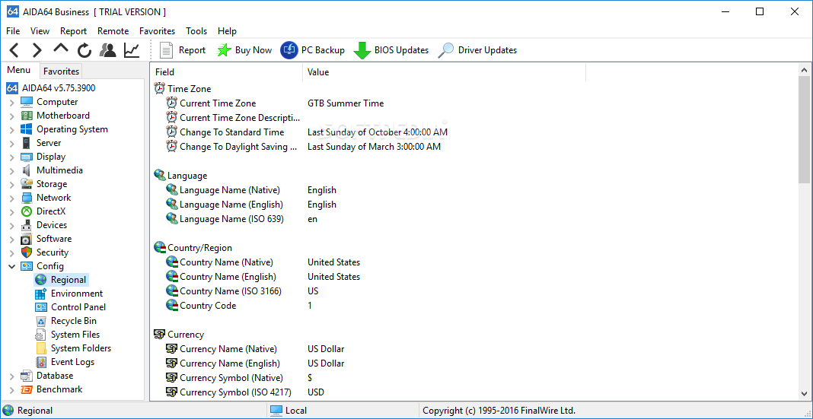Switch to the Menu tab
Viewport: 813px width, 419px height.
pyautogui.click(x=19, y=70)
